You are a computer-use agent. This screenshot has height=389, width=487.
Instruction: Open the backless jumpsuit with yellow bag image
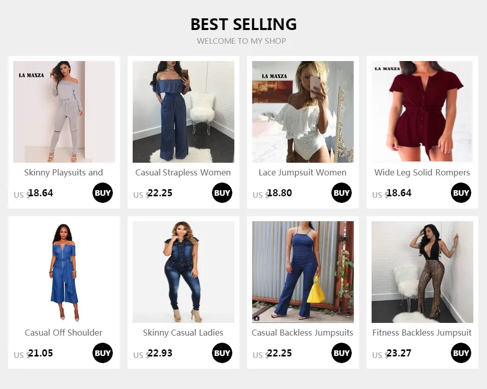303,272
